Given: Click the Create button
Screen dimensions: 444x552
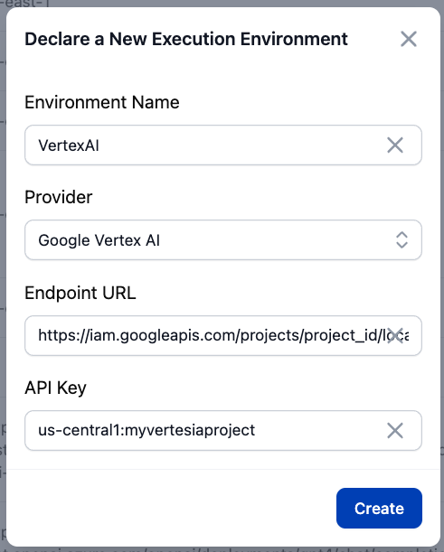Looking at the screenshot, I should pyautogui.click(x=379, y=508).
